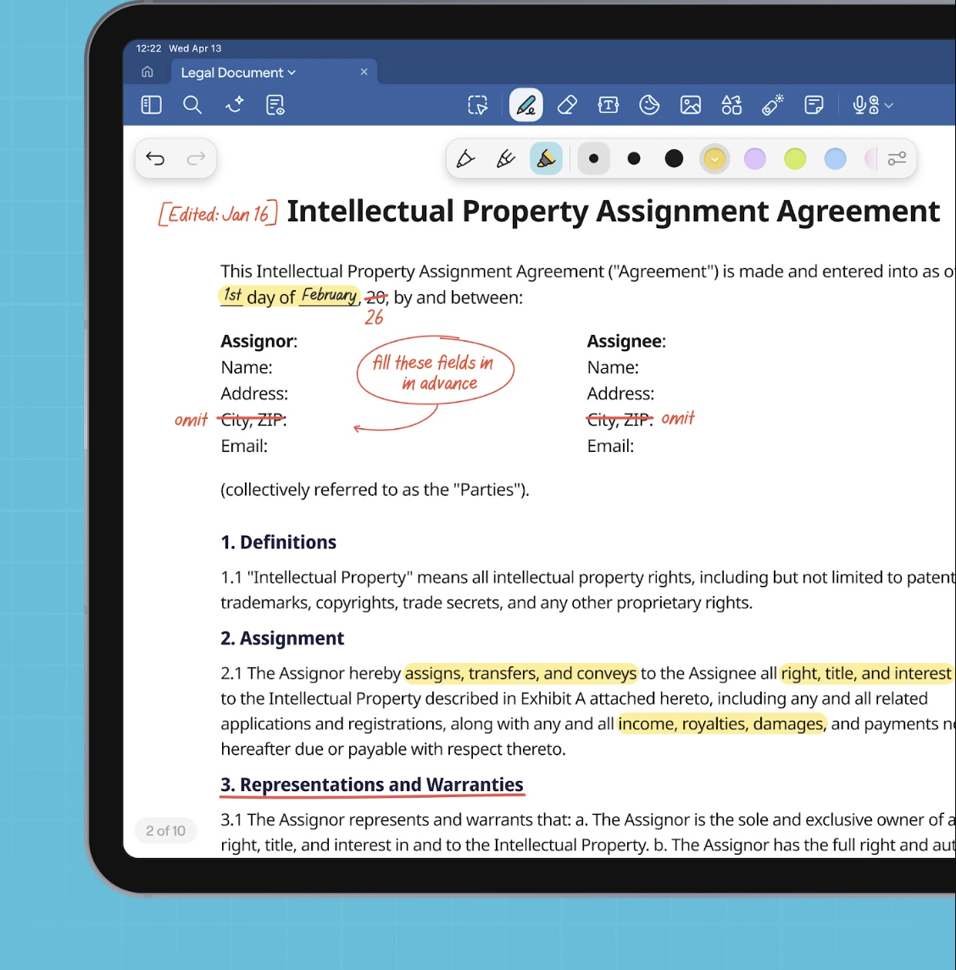This screenshot has width=956, height=970.
Task: Open the sticky note tool
Action: pyautogui.click(x=814, y=105)
